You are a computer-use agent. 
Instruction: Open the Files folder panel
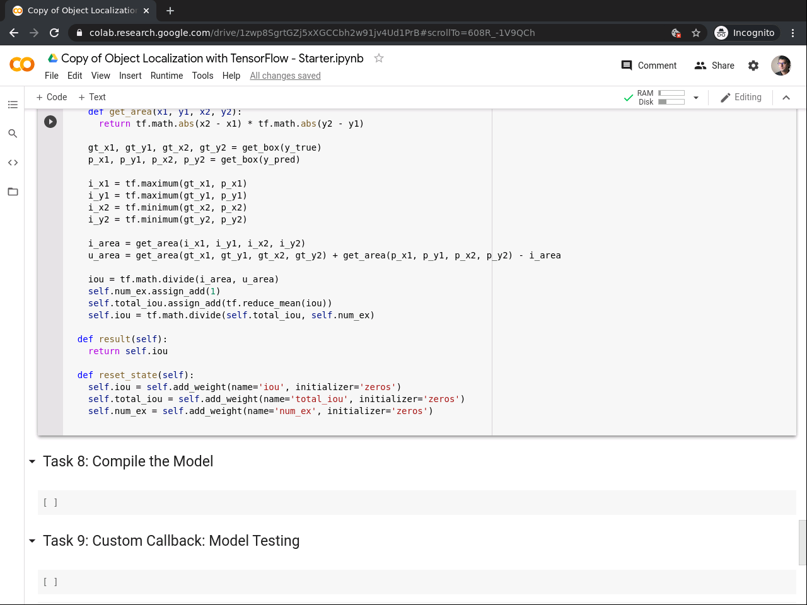(x=13, y=192)
